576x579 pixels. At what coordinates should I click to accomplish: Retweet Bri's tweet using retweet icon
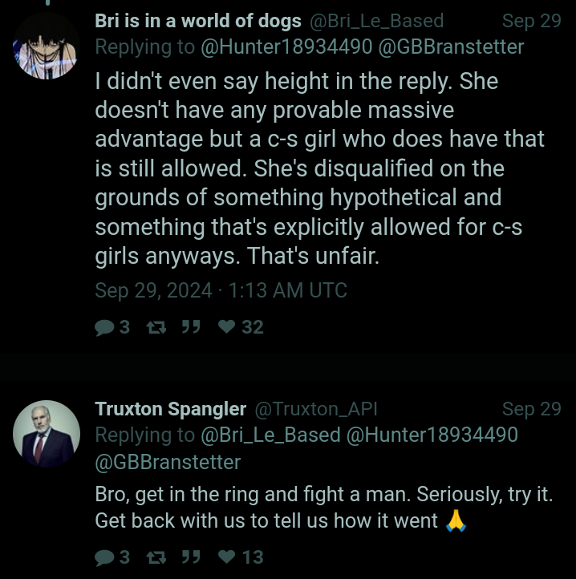coord(148,327)
